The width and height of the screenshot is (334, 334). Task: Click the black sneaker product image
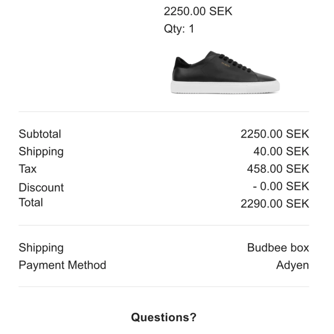pos(225,72)
